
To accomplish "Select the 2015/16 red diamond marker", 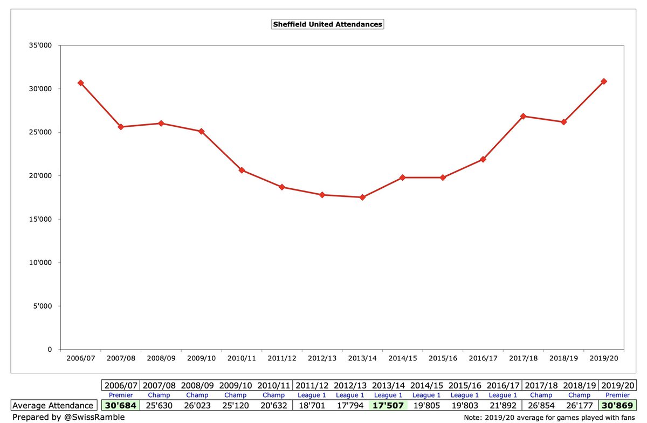I will [443, 178].
